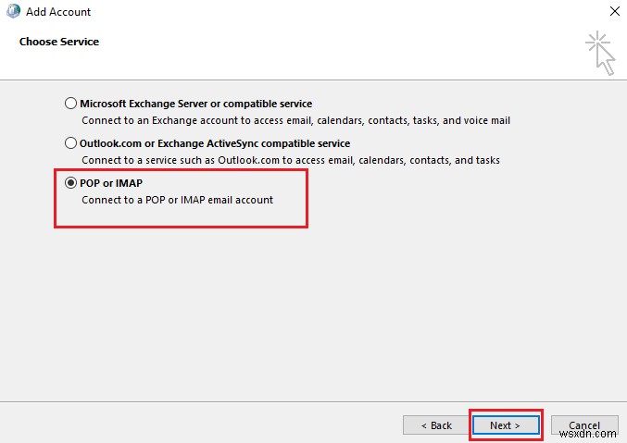Click the Exchange account description text

click(296, 120)
